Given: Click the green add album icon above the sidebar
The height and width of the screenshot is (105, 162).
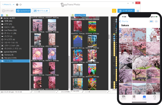Looking at the screenshot, I should pyautogui.click(x=7, y=15).
